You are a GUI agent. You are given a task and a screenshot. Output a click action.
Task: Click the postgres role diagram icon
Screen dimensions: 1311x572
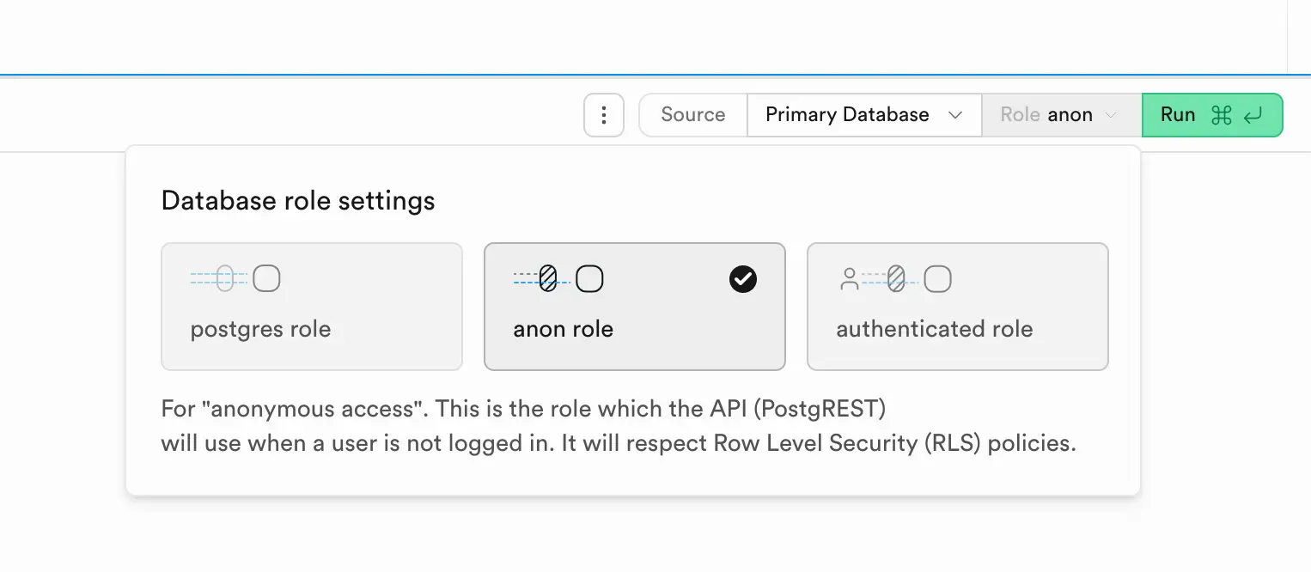coord(235,279)
